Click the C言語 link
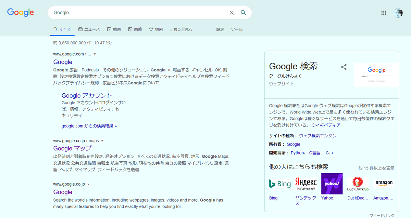 click(315, 153)
